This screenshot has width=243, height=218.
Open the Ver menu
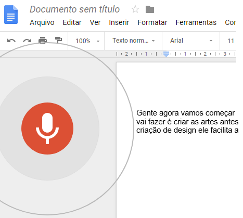[x=95, y=22]
